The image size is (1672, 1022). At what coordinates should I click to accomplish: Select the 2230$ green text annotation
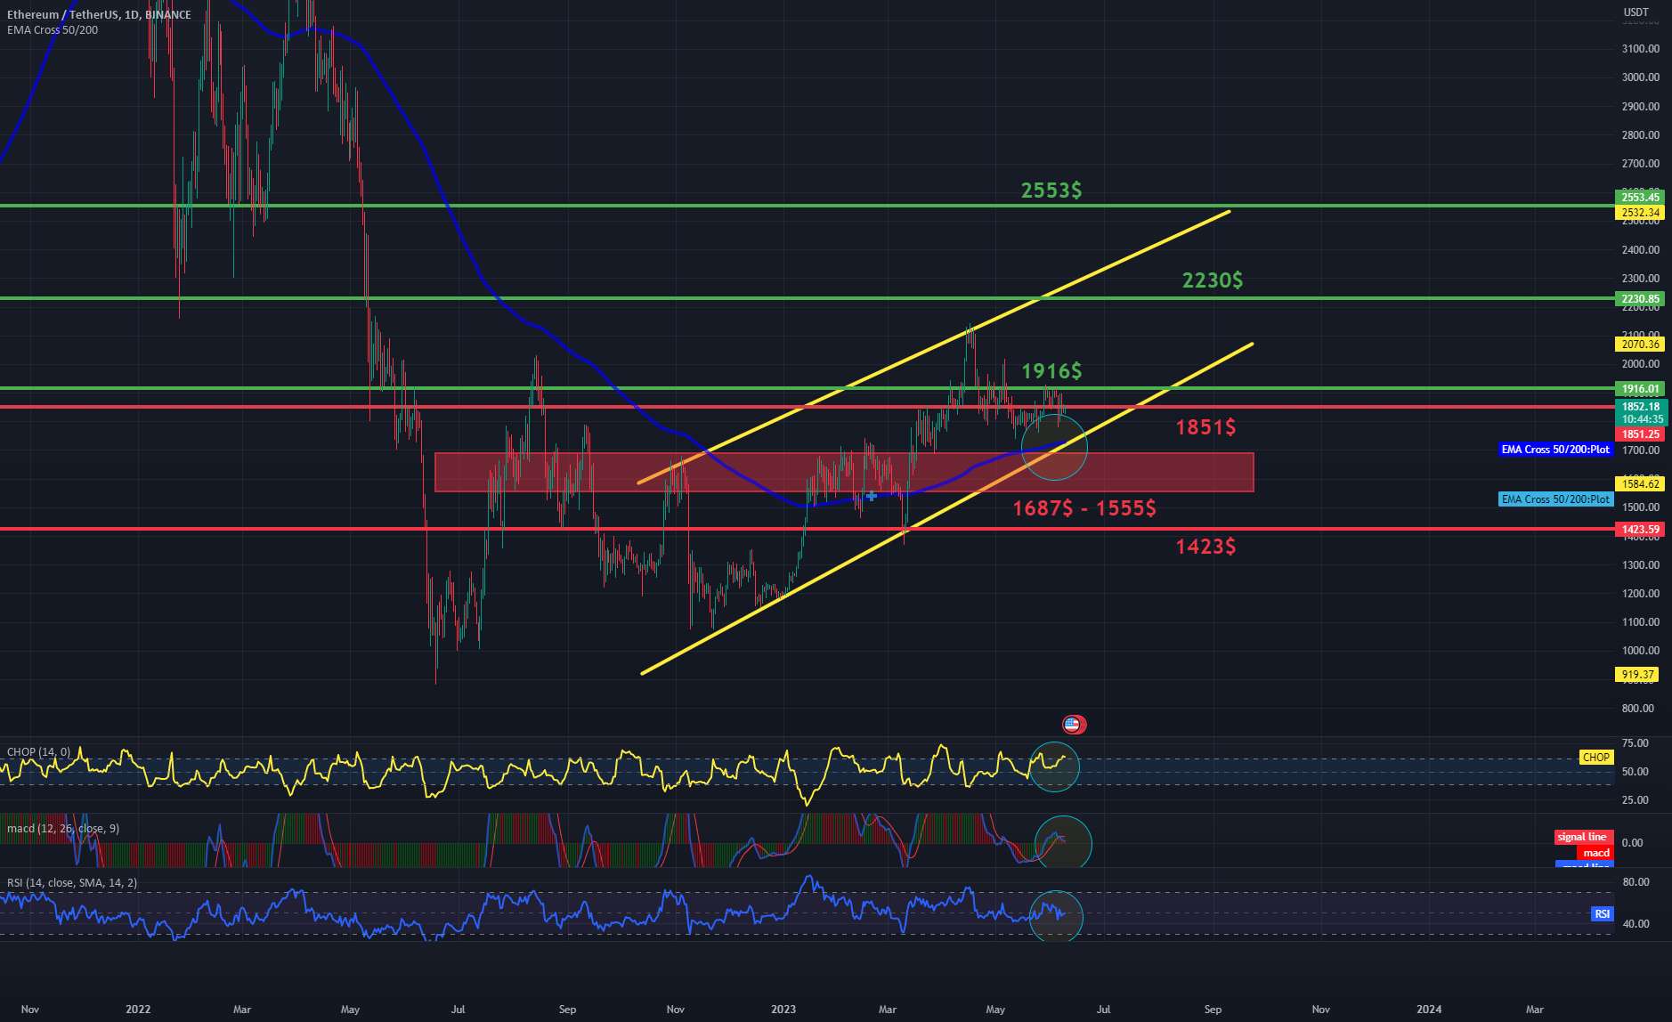coord(1213,280)
